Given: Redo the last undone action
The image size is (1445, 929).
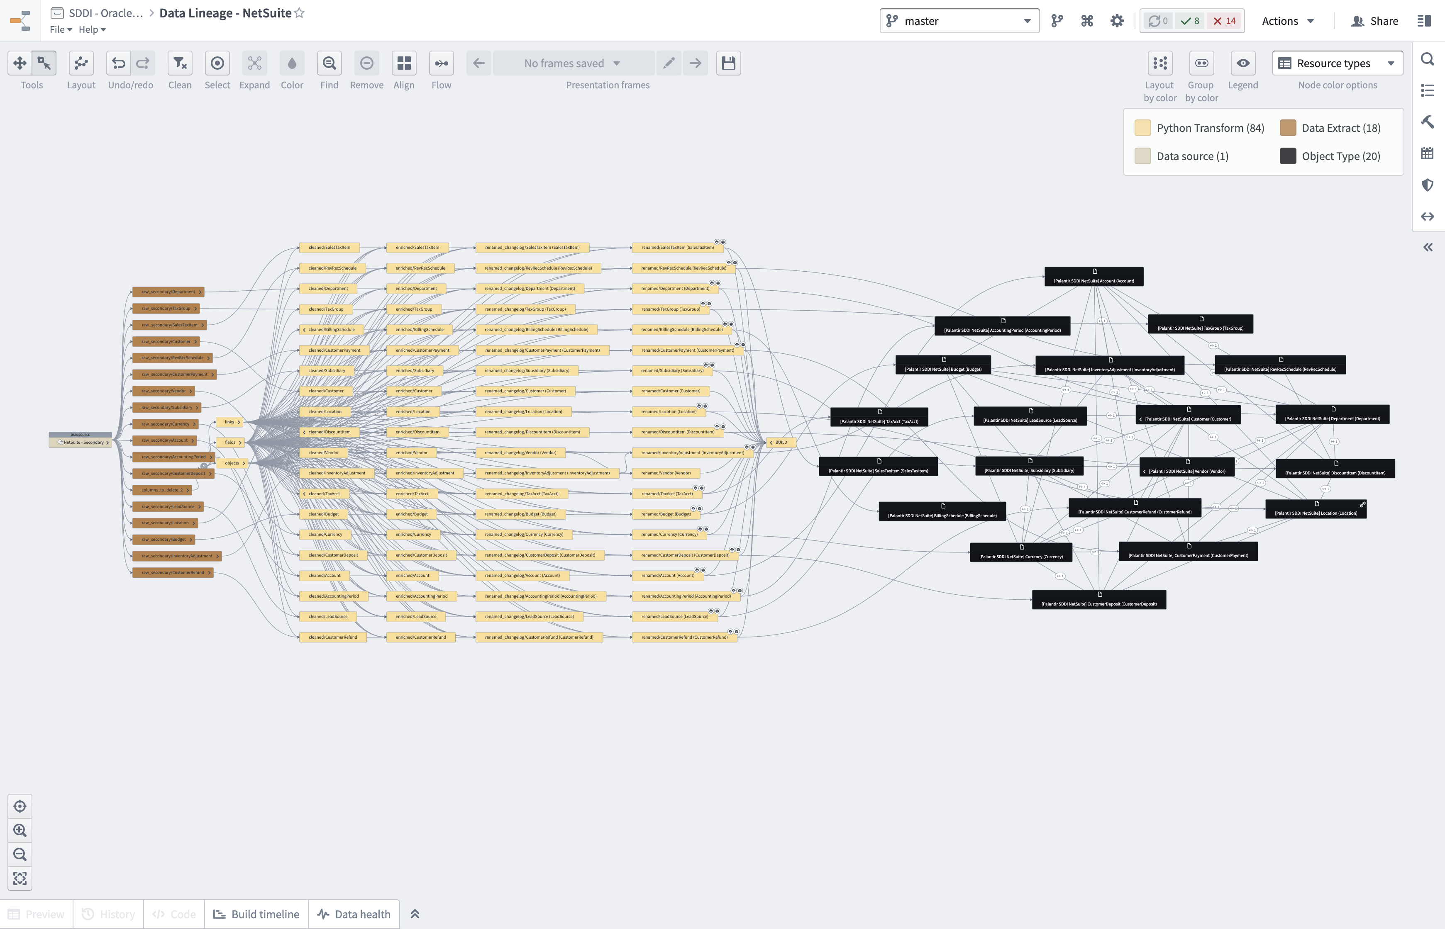Looking at the screenshot, I should coord(143,63).
